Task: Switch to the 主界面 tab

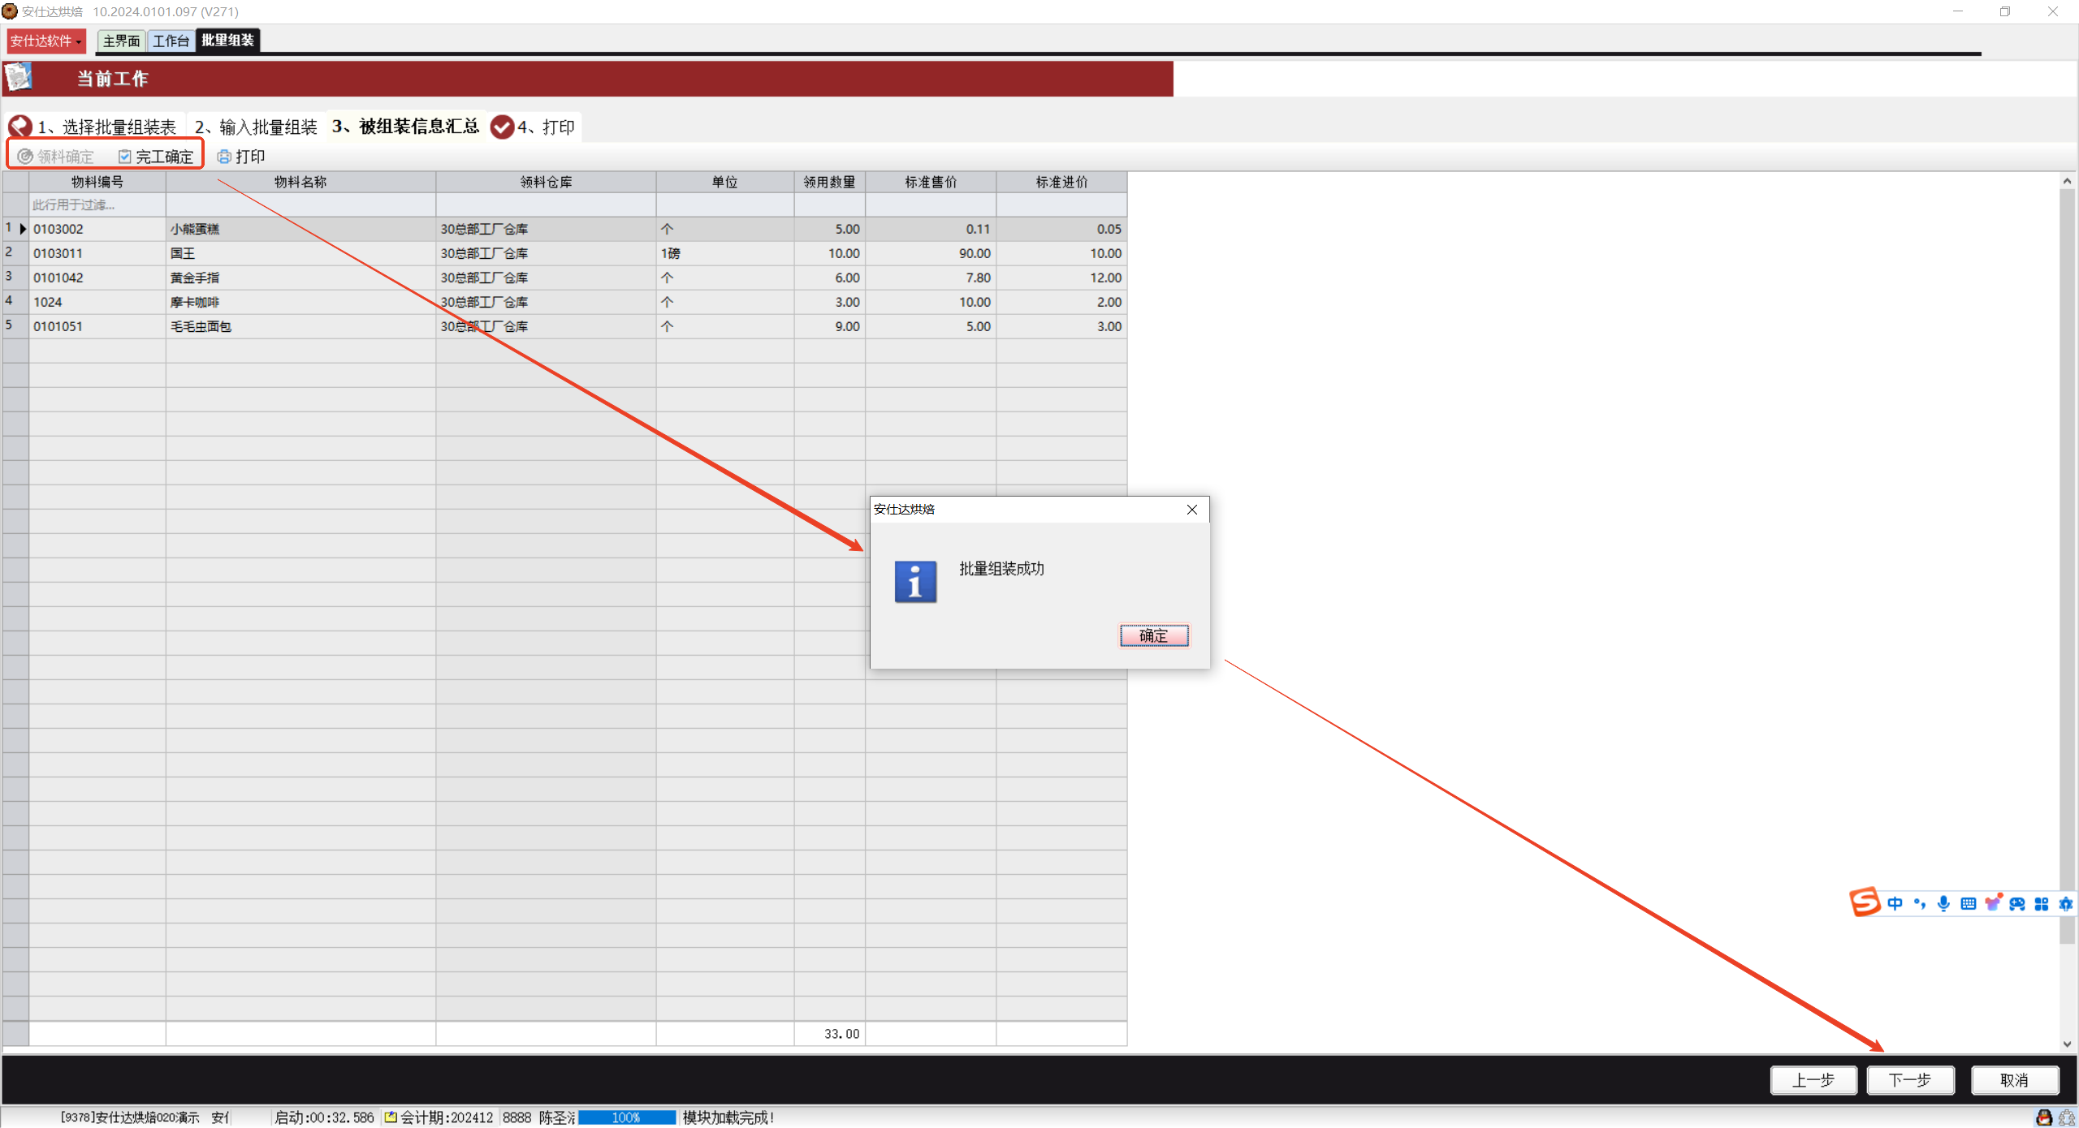Action: pos(121,41)
